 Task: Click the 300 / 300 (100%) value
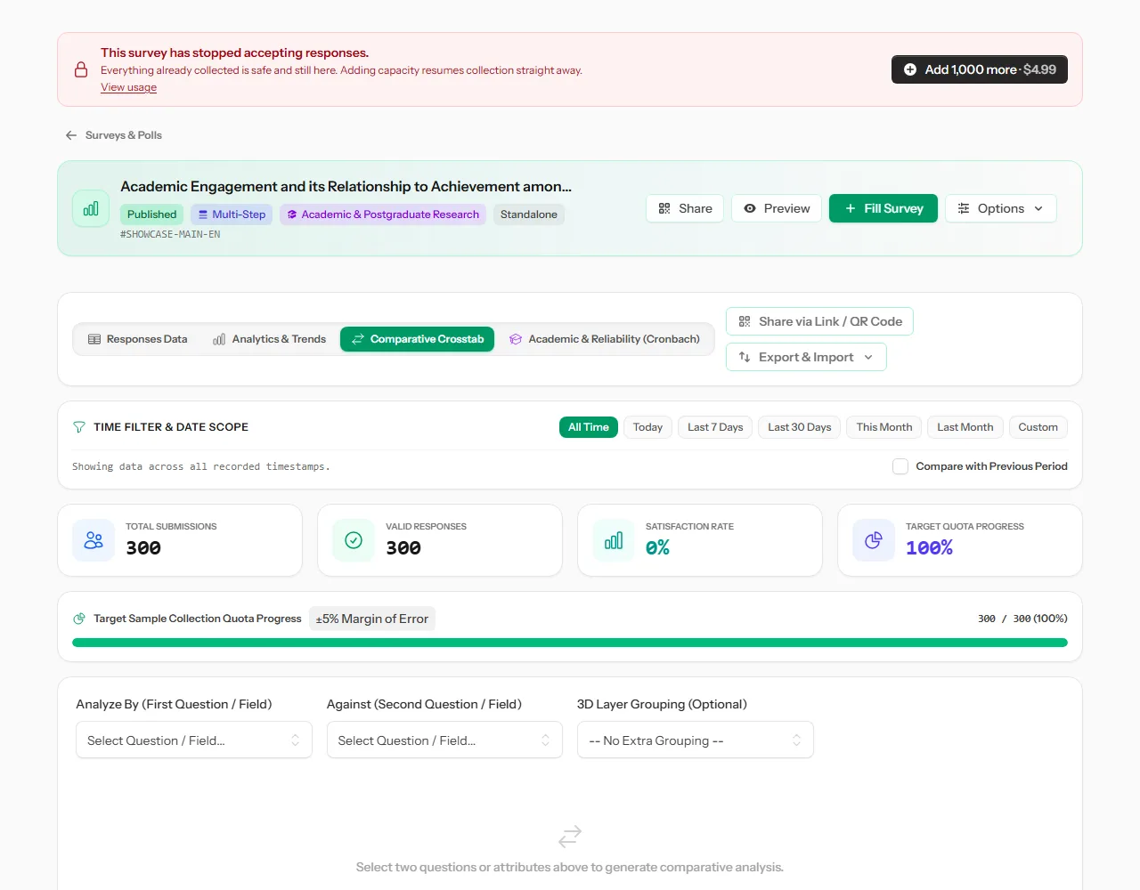point(1022,619)
